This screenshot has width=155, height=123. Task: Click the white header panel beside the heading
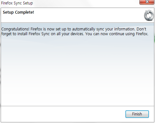pyautogui.click(x=88, y=15)
